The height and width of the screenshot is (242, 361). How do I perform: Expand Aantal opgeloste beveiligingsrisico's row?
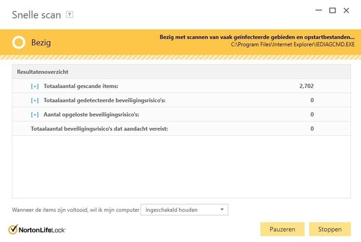35,115
